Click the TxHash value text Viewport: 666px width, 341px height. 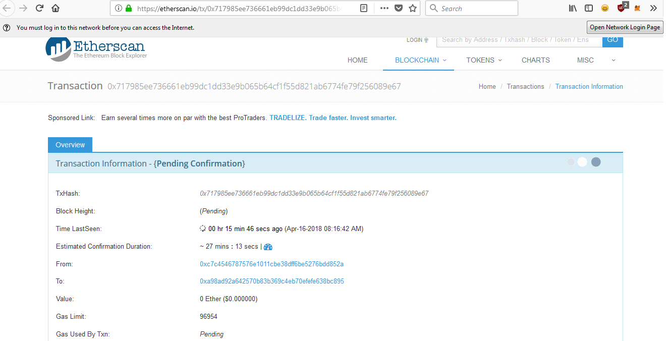click(x=314, y=194)
